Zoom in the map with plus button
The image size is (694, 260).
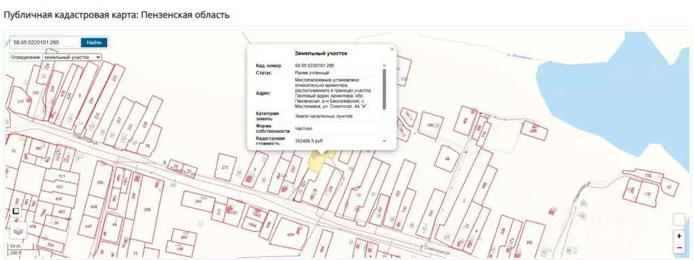click(679, 236)
